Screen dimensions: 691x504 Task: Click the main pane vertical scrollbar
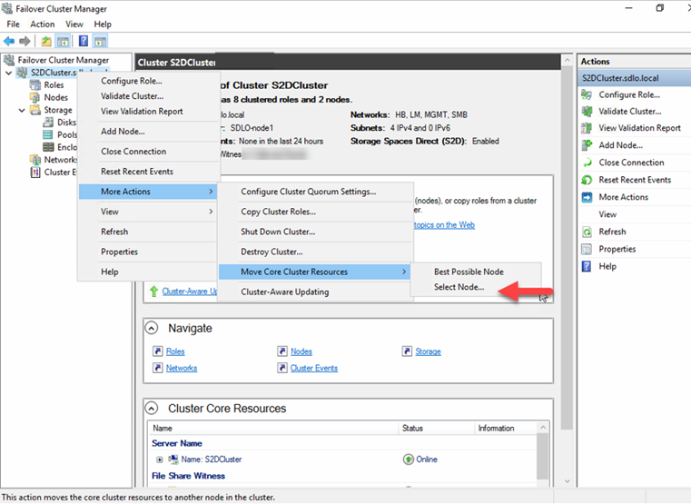tap(567, 247)
